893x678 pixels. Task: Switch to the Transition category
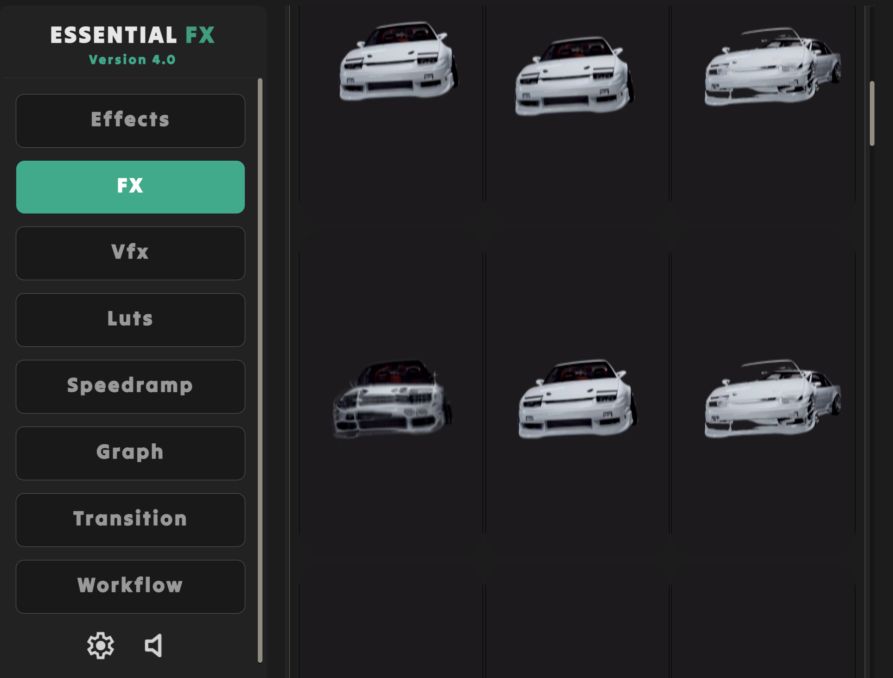click(x=130, y=520)
